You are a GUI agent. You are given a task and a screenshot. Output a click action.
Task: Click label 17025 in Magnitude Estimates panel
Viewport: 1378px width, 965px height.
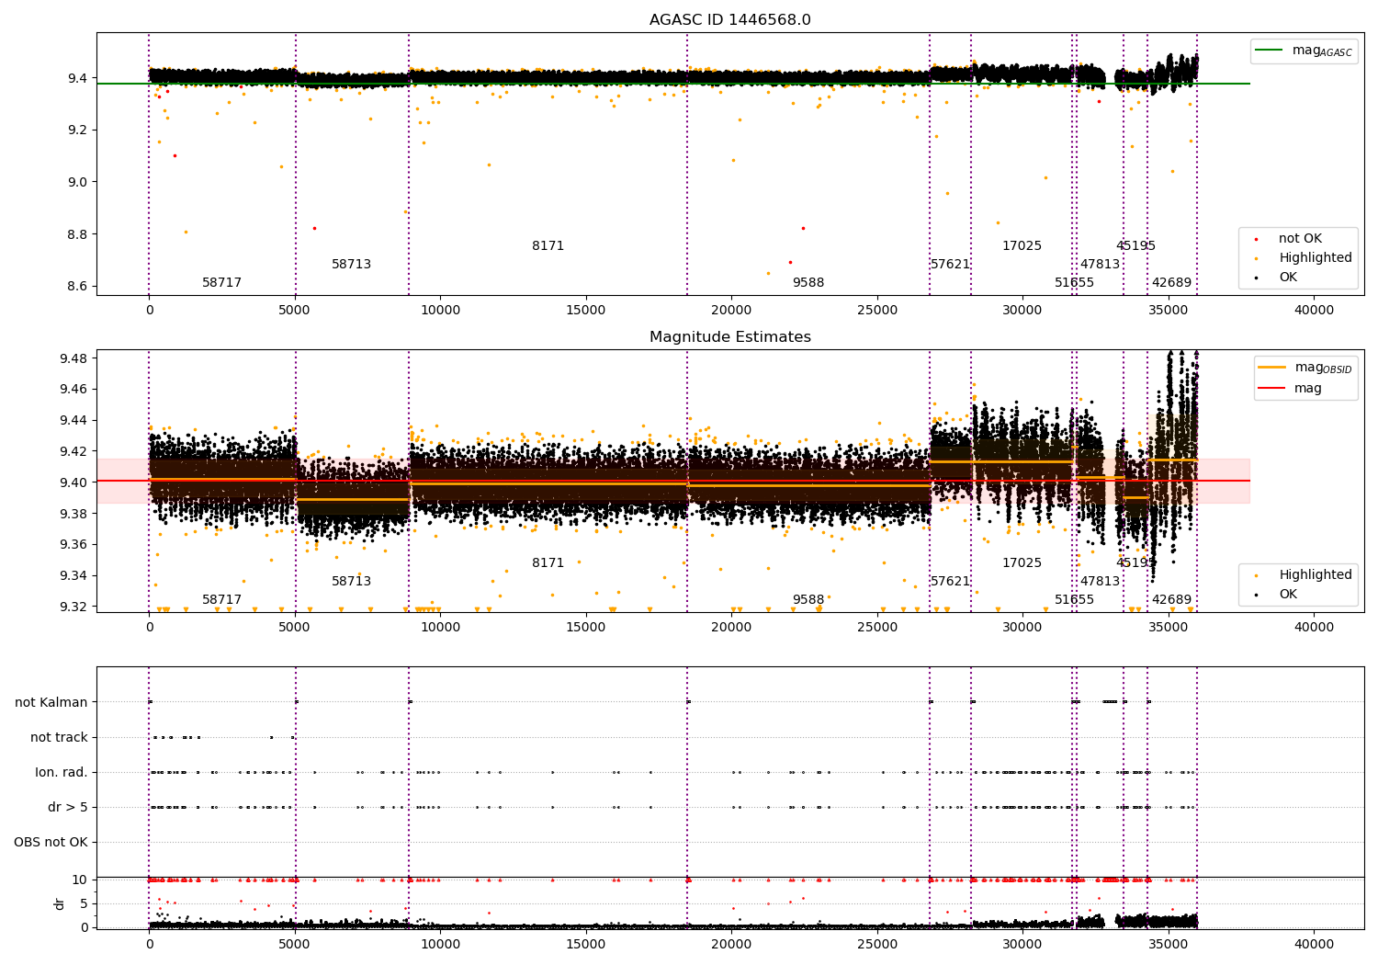pos(1022,563)
